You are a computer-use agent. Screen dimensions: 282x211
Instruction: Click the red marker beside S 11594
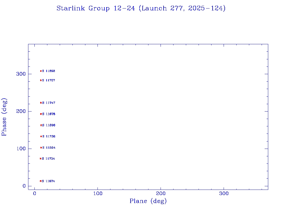coord(41,148)
